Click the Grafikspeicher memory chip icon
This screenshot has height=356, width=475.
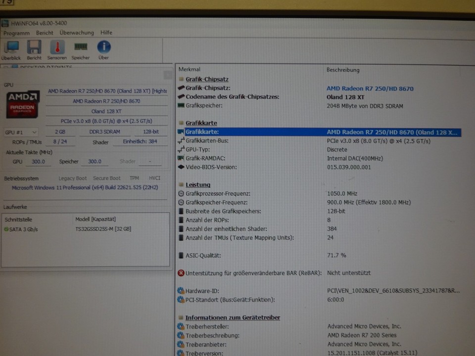click(x=182, y=106)
